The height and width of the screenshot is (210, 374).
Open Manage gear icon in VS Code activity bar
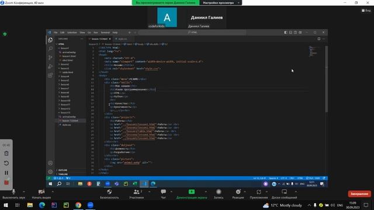[x=50, y=171]
